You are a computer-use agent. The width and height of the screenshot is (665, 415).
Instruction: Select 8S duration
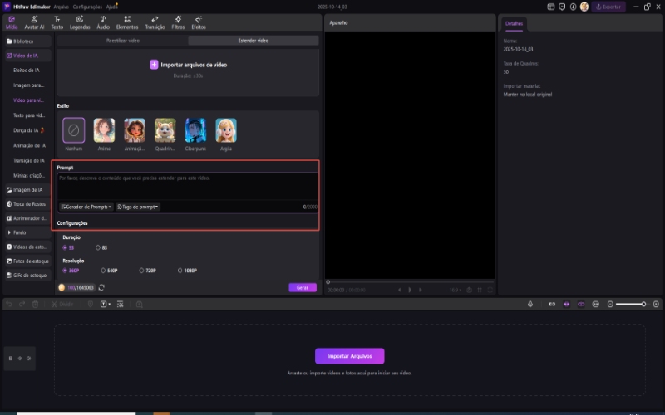pyautogui.click(x=101, y=247)
